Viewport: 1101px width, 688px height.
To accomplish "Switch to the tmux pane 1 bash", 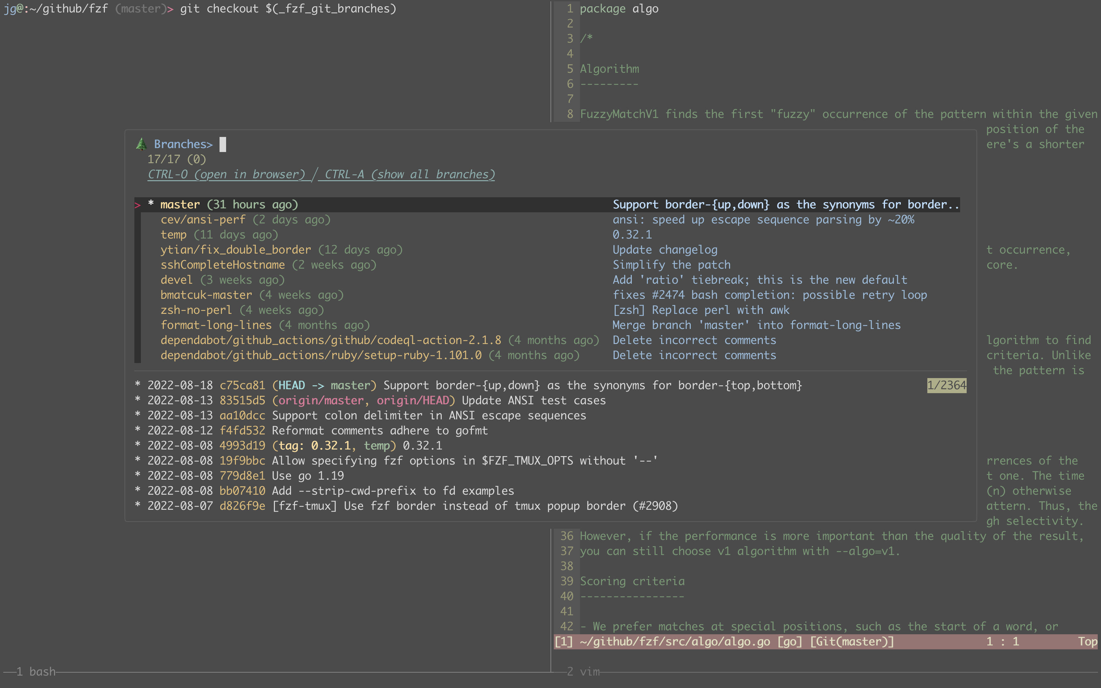I will pos(36,672).
